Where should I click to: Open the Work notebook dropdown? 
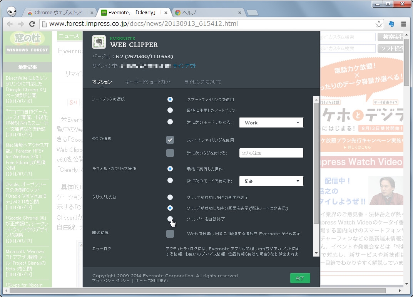271,122
